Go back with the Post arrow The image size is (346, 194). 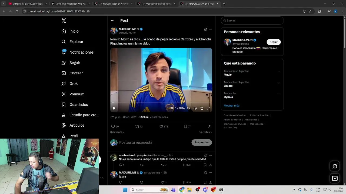click(x=112, y=20)
